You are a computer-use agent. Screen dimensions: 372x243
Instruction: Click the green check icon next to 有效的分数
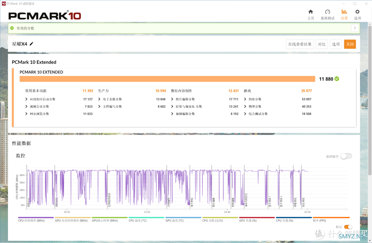click(12, 28)
